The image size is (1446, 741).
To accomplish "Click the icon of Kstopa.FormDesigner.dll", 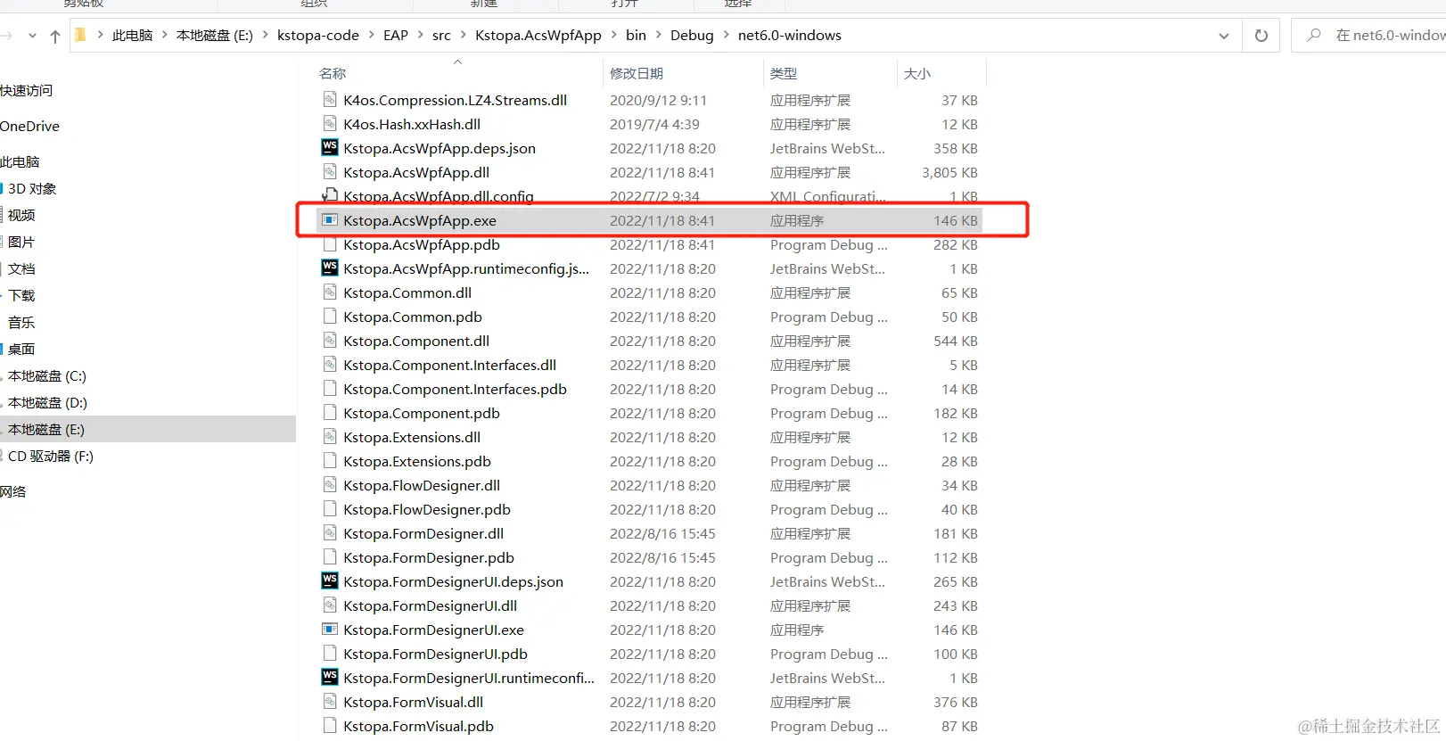I will pos(330,533).
